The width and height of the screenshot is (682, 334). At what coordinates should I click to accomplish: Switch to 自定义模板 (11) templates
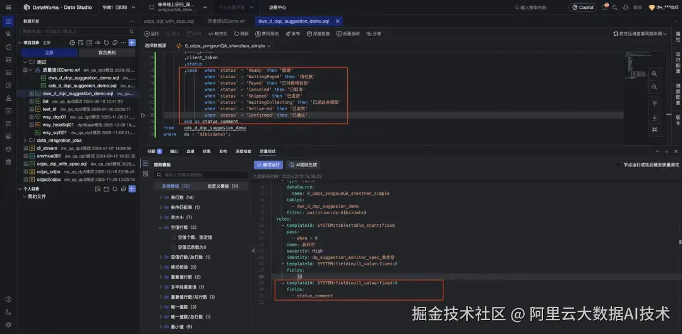click(223, 186)
